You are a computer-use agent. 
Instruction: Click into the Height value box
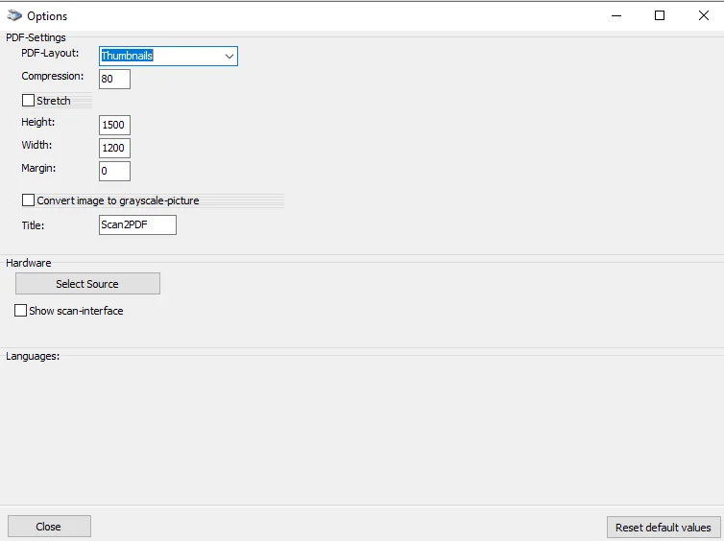coord(114,126)
